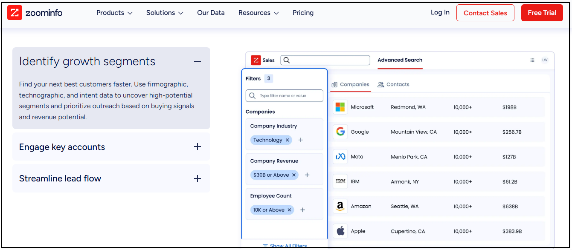Click the Amazon company logo
This screenshot has width=572, height=250.
pyautogui.click(x=340, y=207)
